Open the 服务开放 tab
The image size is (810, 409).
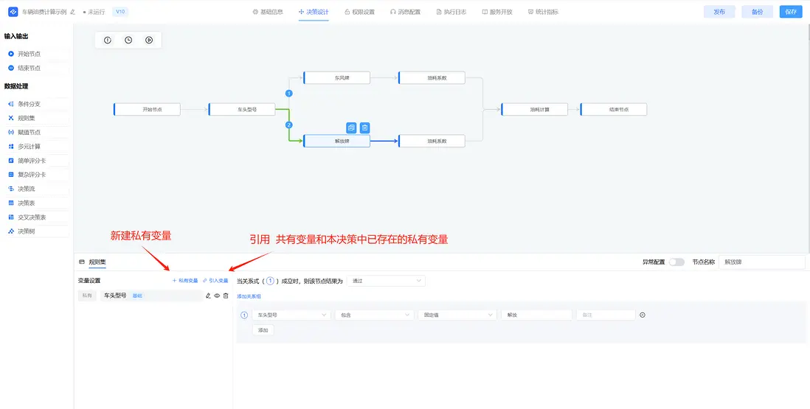point(497,12)
